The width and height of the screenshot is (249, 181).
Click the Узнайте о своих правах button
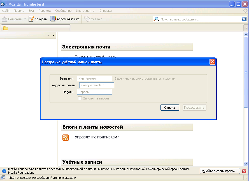pyautogui.click(x=220, y=171)
